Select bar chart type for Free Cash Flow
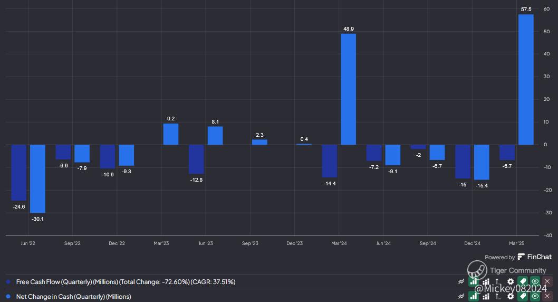Screen dimensions: 558x302 (474, 282)
